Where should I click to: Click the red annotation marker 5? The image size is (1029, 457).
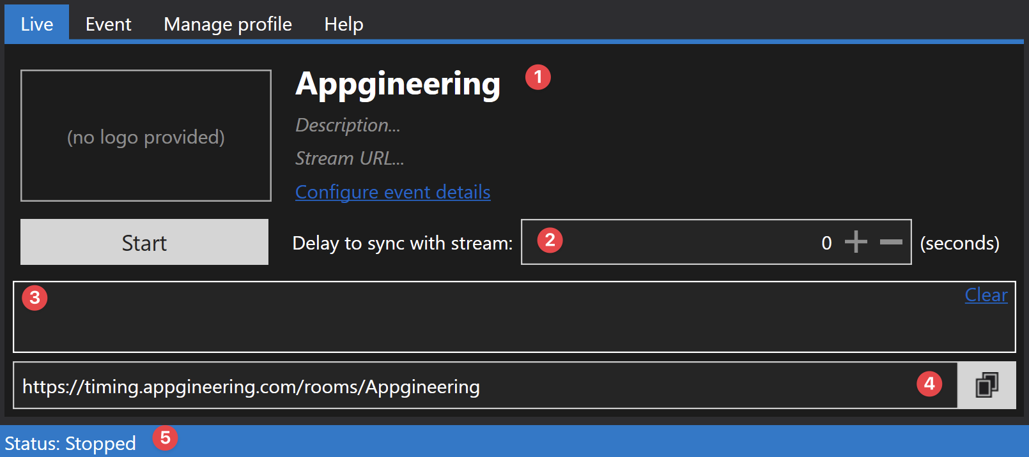click(165, 438)
